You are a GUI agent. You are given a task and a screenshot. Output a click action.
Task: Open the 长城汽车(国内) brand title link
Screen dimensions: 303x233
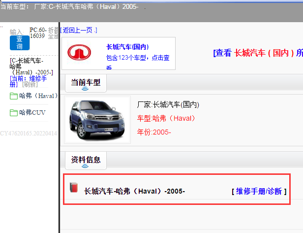click(127, 47)
